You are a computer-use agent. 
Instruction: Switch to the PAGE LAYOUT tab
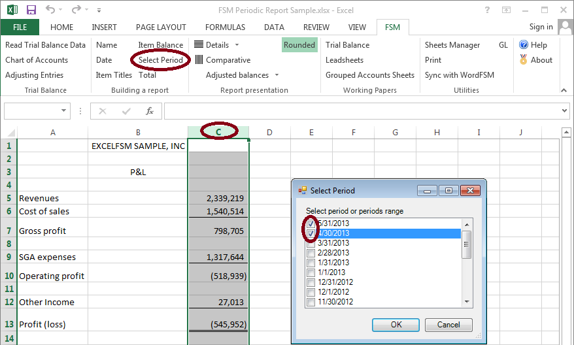(161, 27)
